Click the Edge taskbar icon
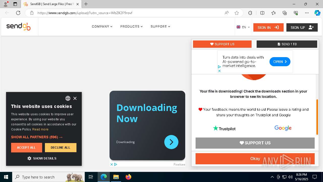 coord(104,177)
